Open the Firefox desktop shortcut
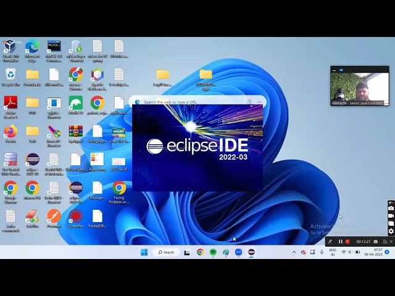This screenshot has height=296, width=395. [x=10, y=134]
